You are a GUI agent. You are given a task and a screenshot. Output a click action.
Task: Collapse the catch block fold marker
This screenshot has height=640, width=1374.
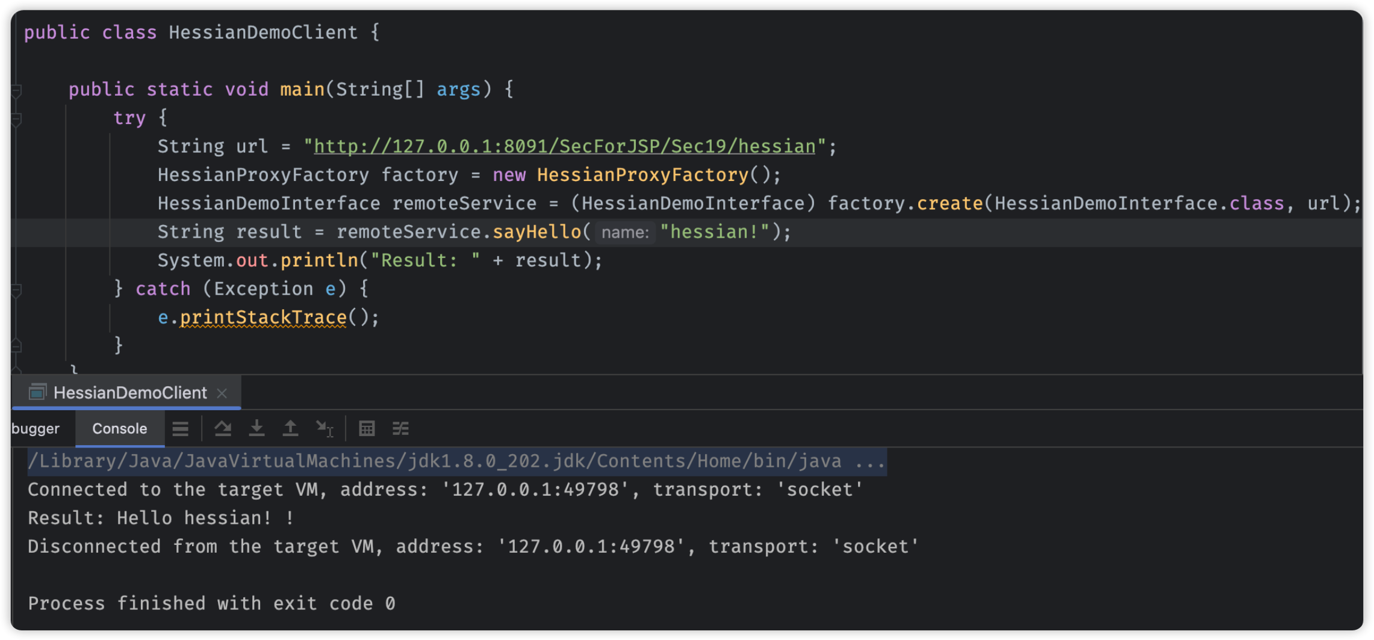pos(16,291)
